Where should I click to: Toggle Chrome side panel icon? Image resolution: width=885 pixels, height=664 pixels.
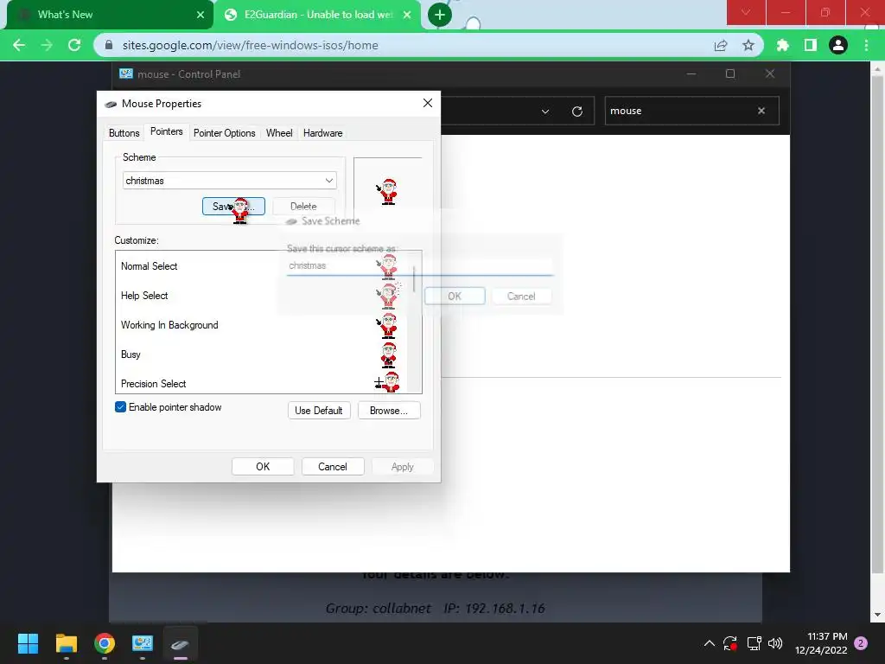click(x=811, y=45)
